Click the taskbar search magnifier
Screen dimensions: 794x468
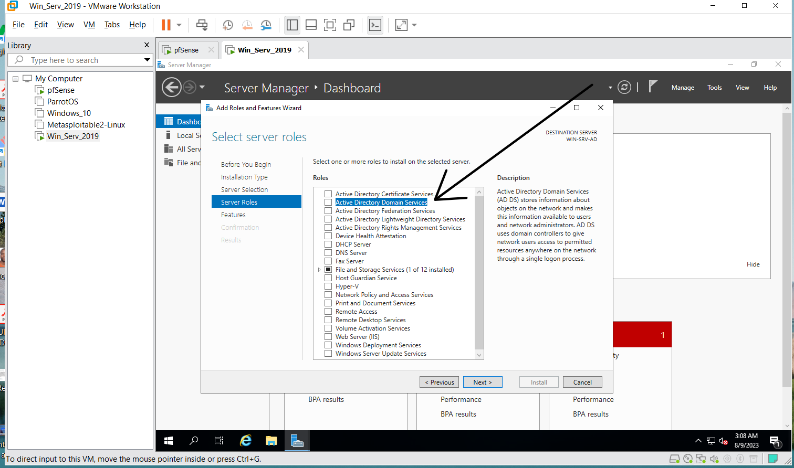point(194,441)
